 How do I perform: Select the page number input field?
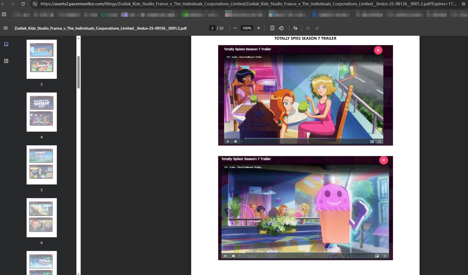point(212,28)
